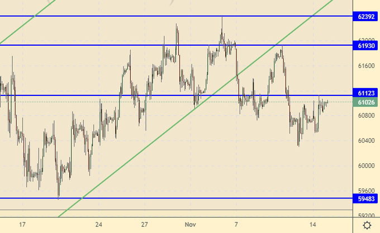
Task: Click the 24 date on time axis
Action: [x=98, y=224]
